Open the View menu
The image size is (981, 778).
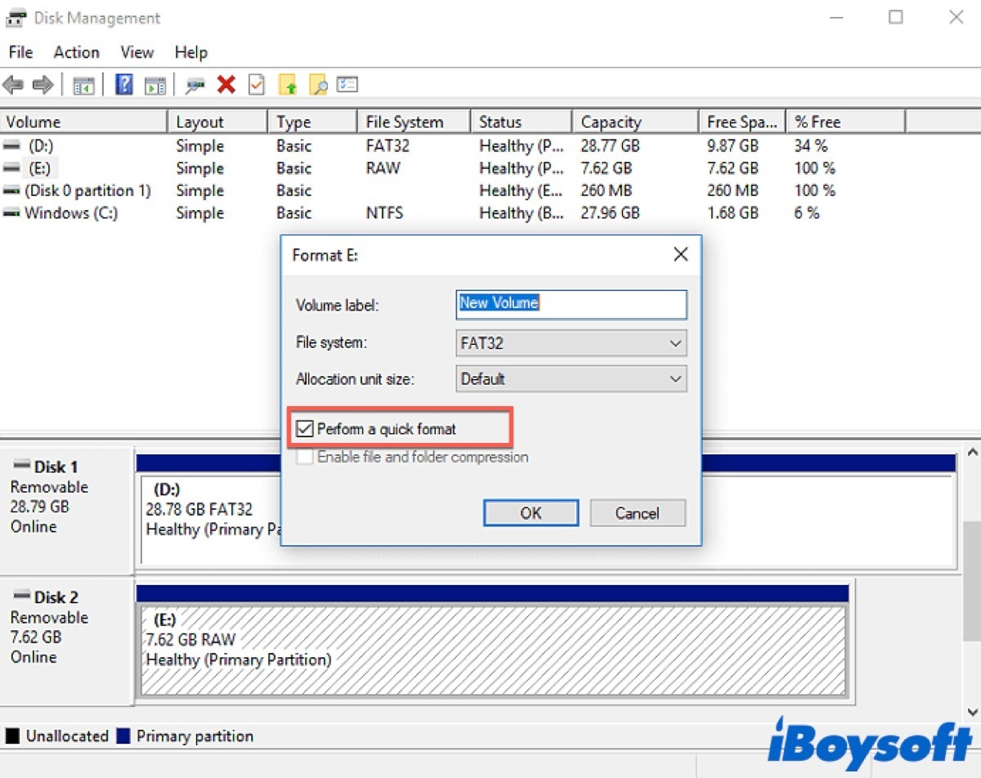(x=137, y=52)
